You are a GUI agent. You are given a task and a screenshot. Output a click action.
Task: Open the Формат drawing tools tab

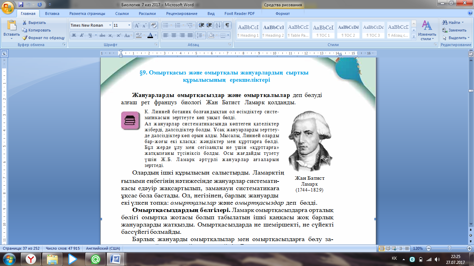(x=282, y=14)
